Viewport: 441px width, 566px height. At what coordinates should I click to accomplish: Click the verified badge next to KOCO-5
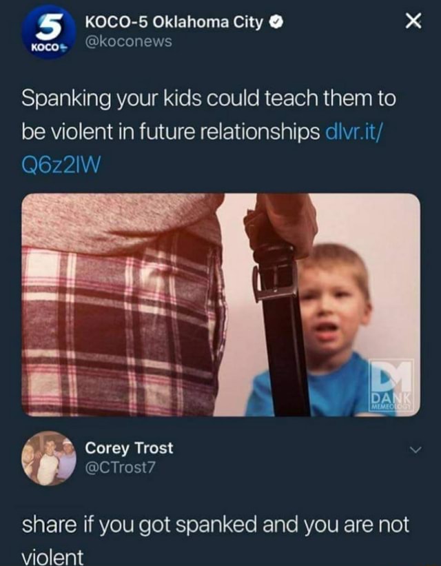coord(277,23)
